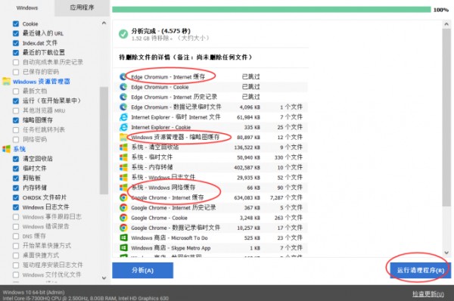The height and width of the screenshot is (301, 454).
Task: Click 分析完成 - (4.575 秒) status text
Action: pyautogui.click(x=160, y=31)
